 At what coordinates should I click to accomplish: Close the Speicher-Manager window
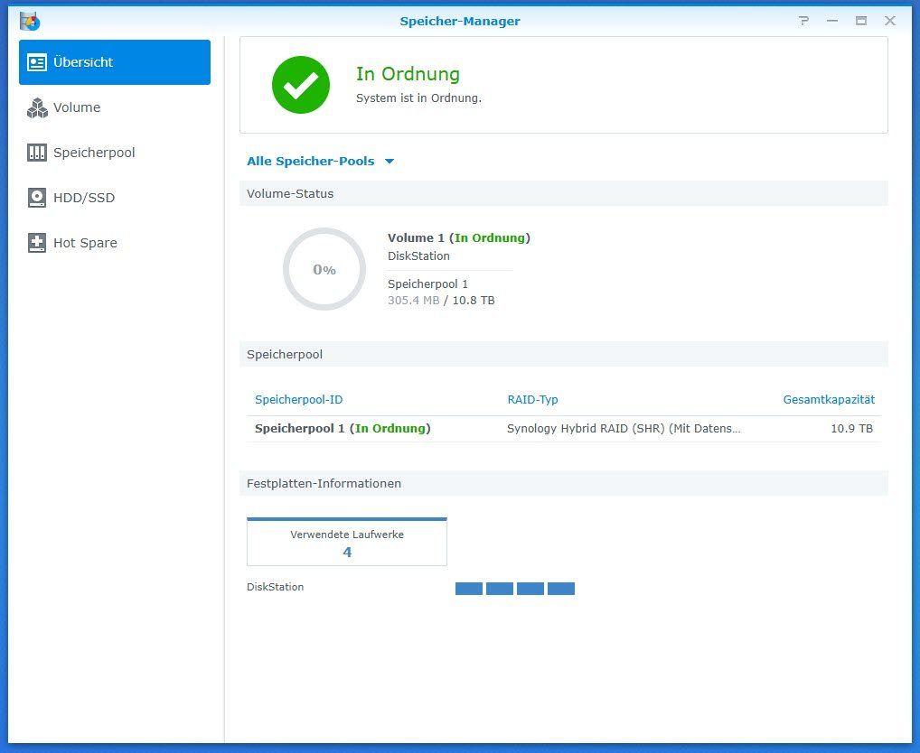coord(890,21)
